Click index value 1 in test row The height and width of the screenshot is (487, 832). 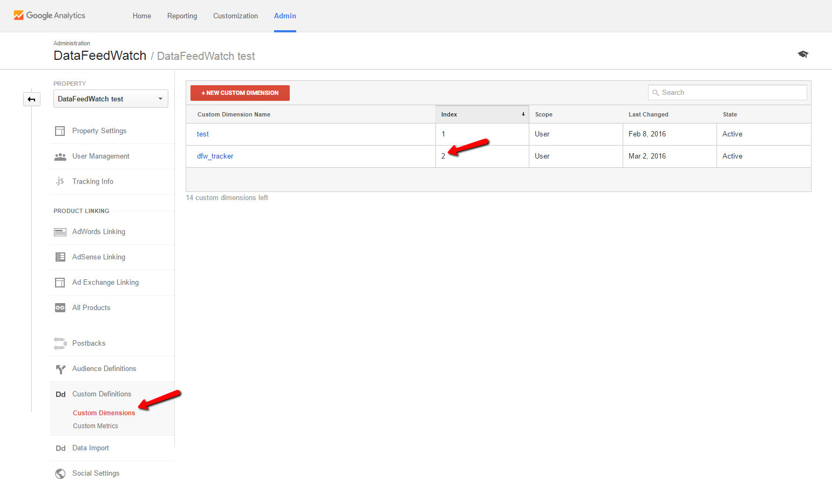coord(444,134)
